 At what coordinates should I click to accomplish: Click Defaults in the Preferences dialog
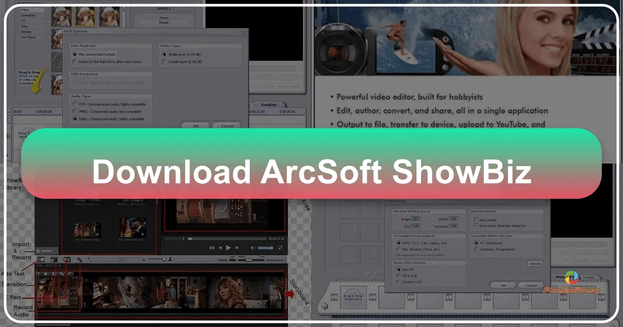[536, 264]
